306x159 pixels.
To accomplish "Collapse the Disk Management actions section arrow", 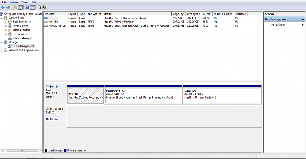I will coord(303,19).
